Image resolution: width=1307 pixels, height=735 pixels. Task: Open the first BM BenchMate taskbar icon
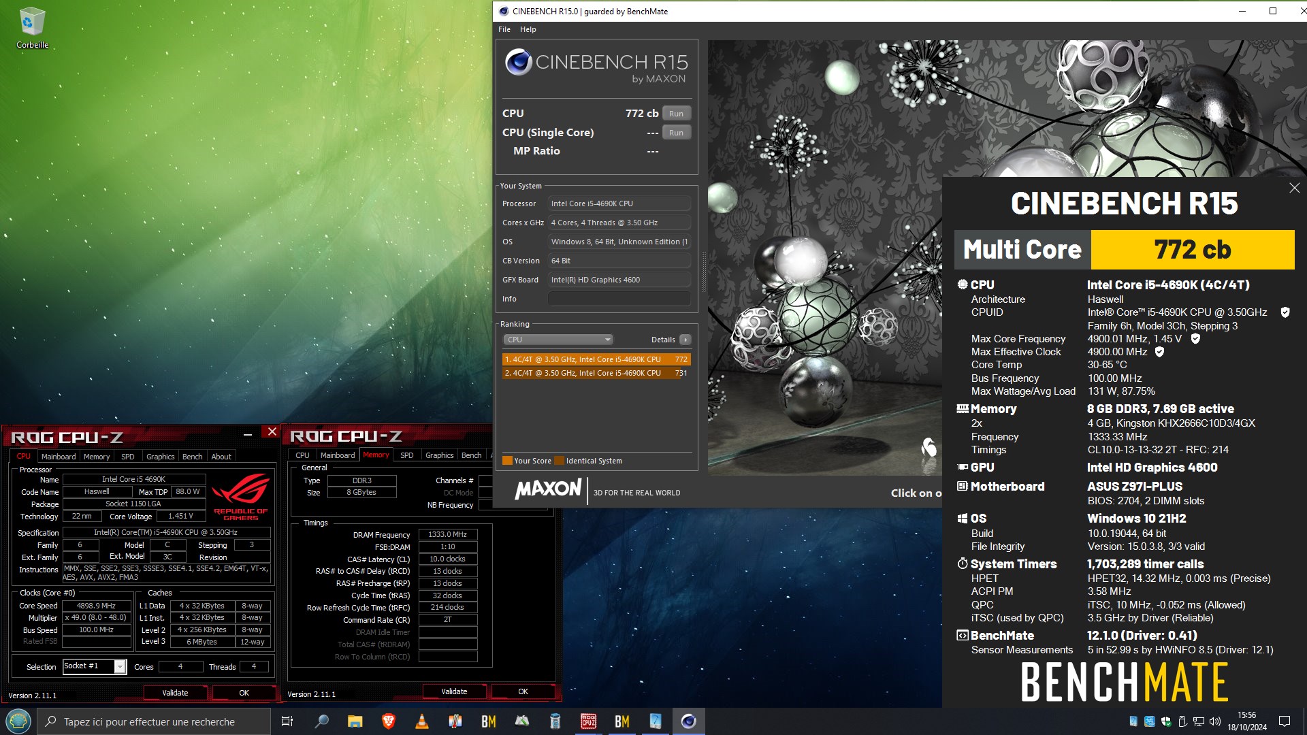point(488,721)
